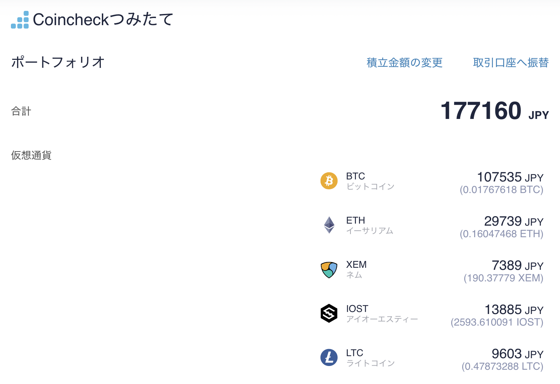Image resolution: width=560 pixels, height=384 pixels.
Task: Open the 取引口座へ振替 link
Action: pyautogui.click(x=511, y=63)
